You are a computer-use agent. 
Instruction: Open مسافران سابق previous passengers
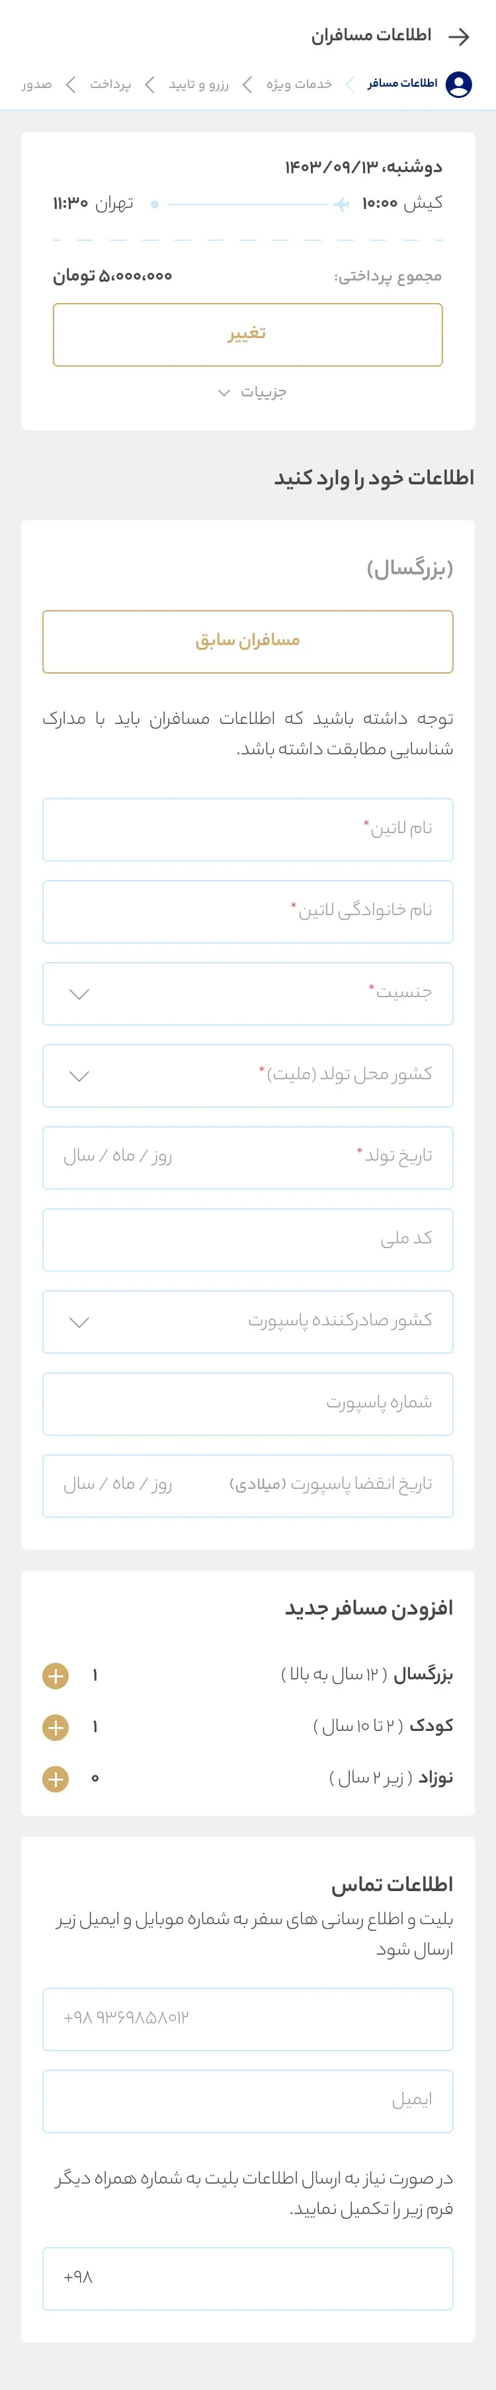(247, 641)
